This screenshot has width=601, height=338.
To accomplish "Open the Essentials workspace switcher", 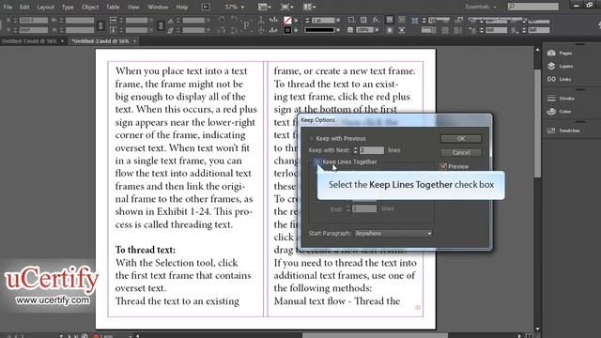I will tap(480, 7).
